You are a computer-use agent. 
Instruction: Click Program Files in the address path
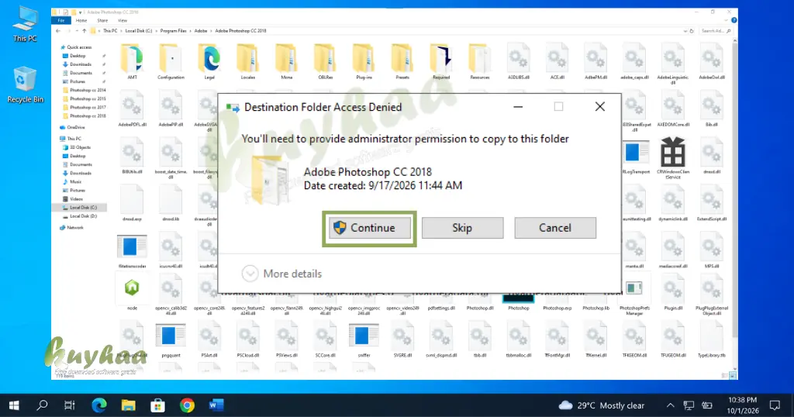point(173,31)
